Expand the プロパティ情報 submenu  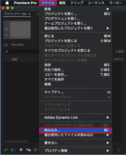tap(76, 151)
